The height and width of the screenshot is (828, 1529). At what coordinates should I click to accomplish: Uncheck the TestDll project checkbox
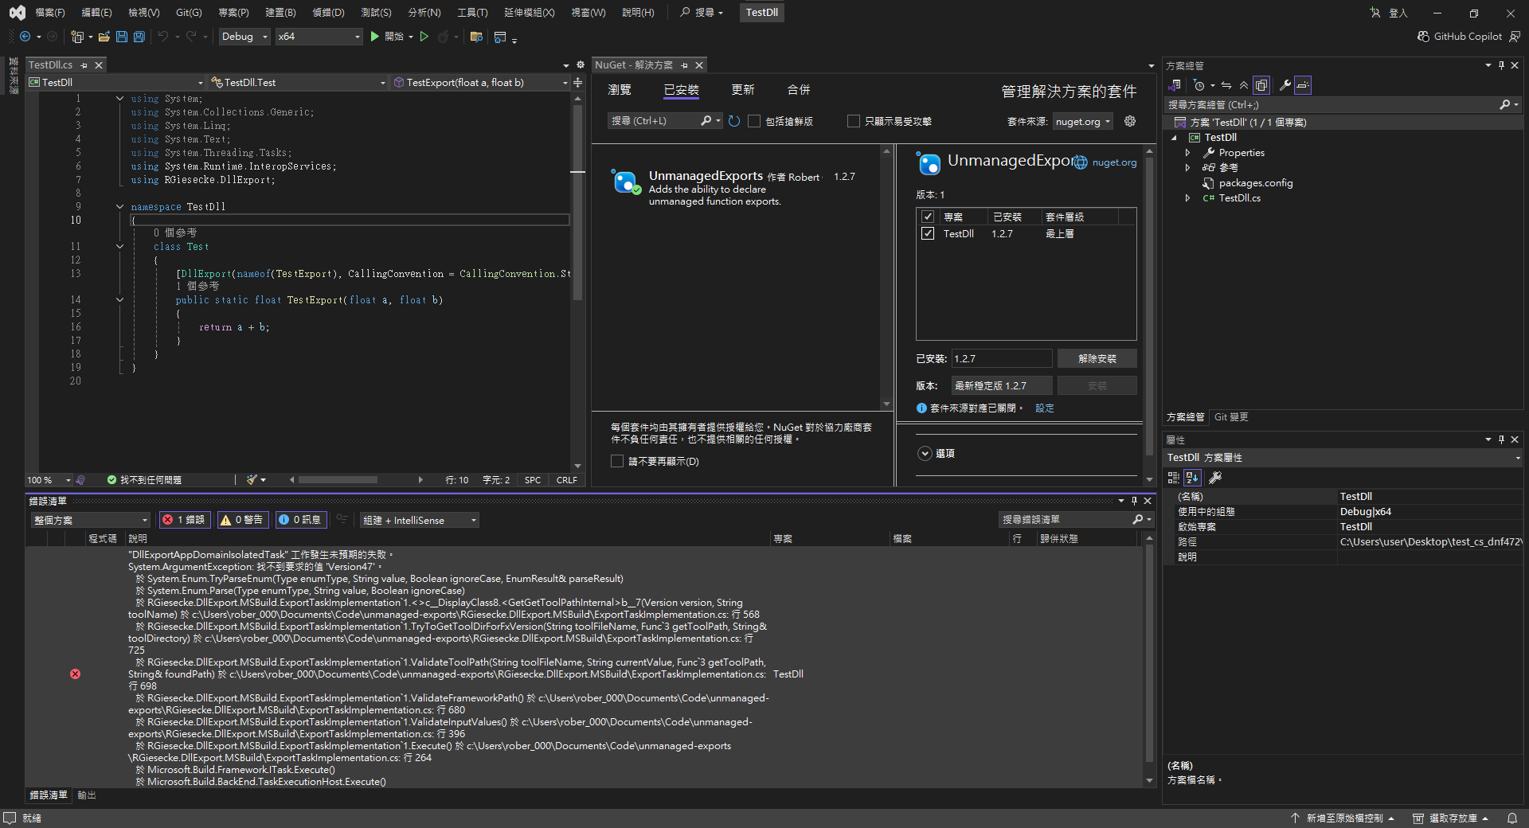click(x=928, y=234)
